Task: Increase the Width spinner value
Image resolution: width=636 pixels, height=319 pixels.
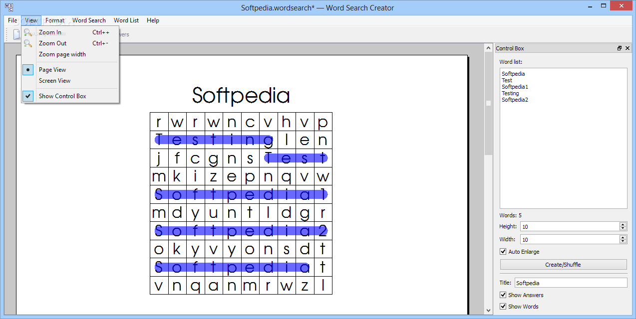Action: [623, 237]
